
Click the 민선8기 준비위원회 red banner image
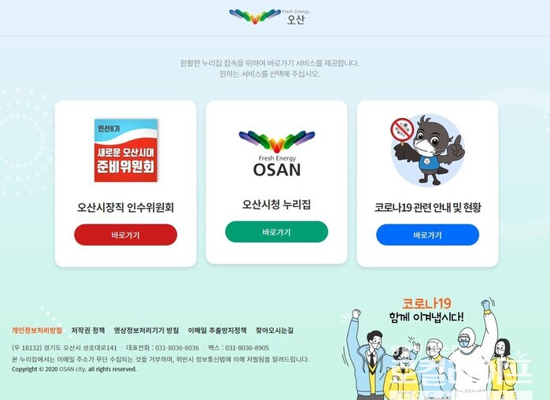click(126, 150)
